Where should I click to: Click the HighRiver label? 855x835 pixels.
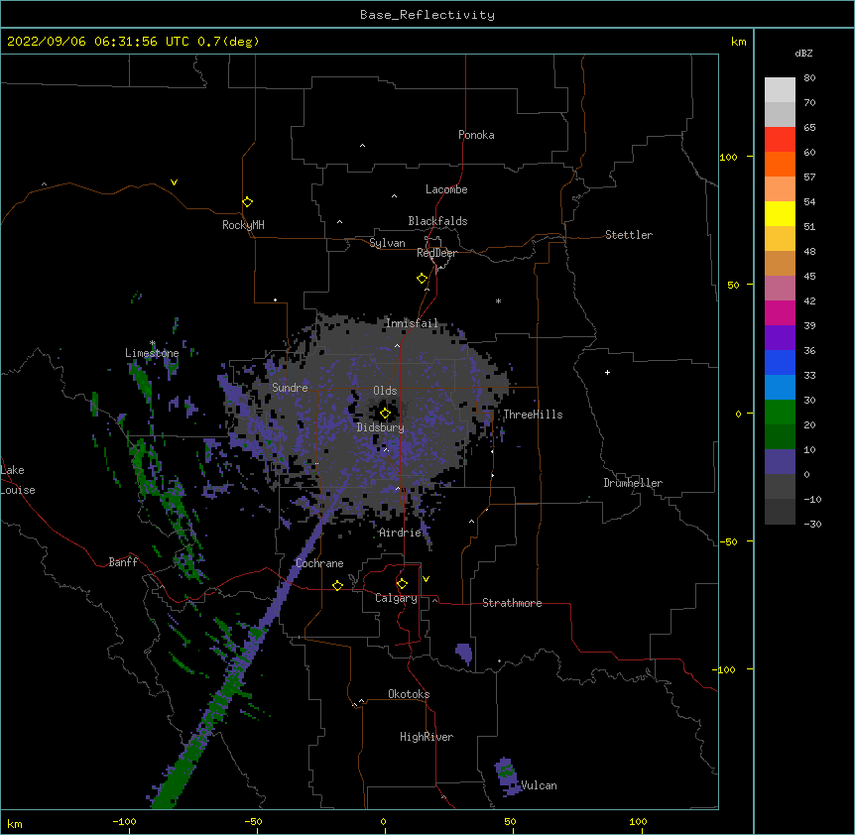[427, 737]
